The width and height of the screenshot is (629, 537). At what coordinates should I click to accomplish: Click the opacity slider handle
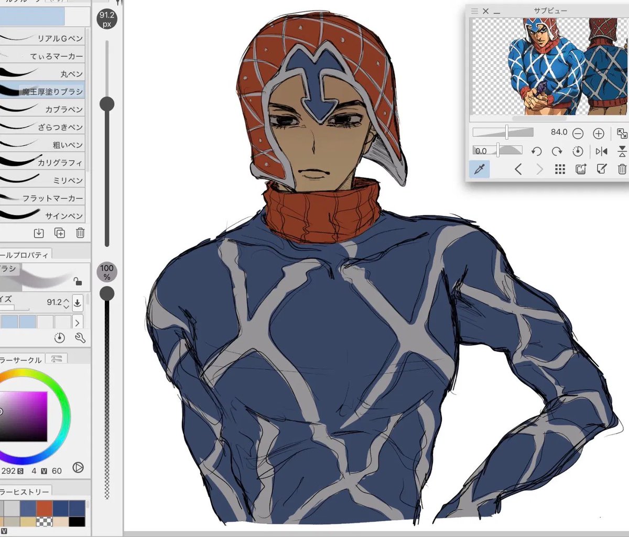click(107, 293)
